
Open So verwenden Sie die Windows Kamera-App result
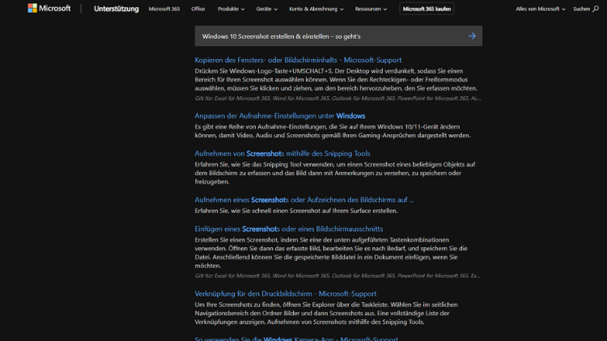coord(296,339)
